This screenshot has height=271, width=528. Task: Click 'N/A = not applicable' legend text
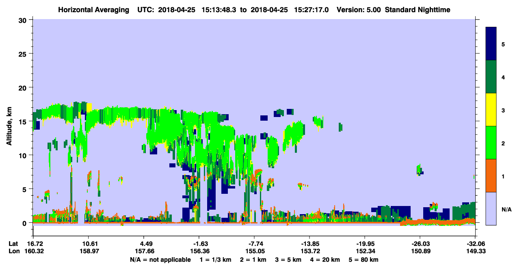(x=160, y=260)
